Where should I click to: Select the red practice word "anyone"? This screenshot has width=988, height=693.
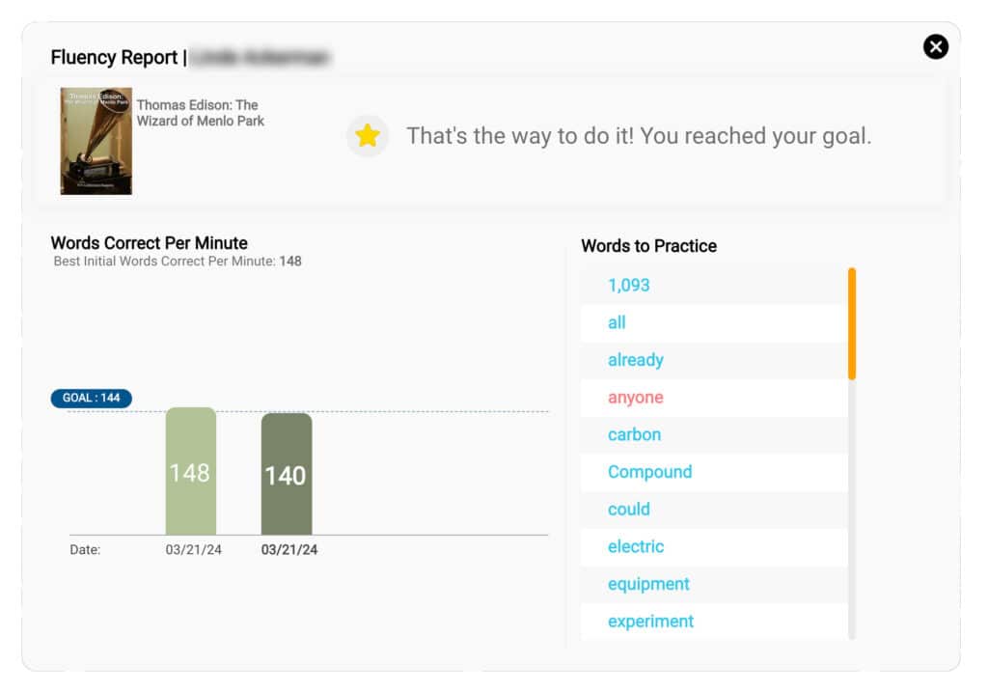(636, 397)
